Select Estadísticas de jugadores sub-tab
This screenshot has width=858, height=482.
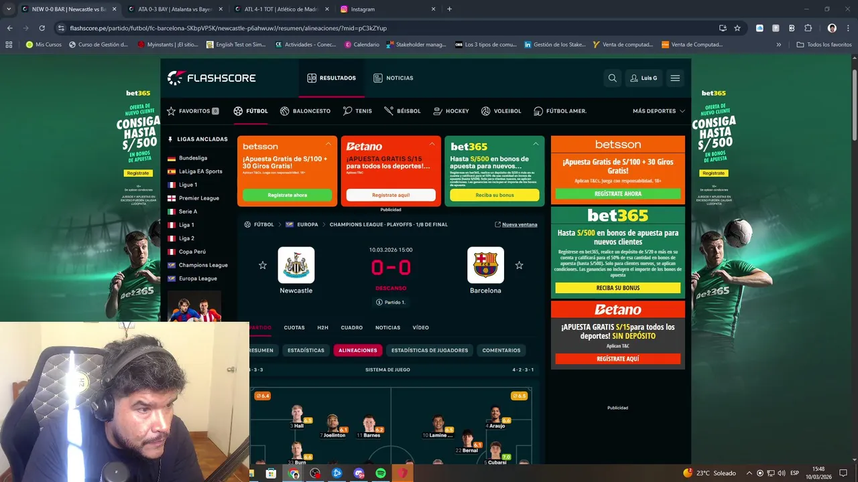pos(430,350)
